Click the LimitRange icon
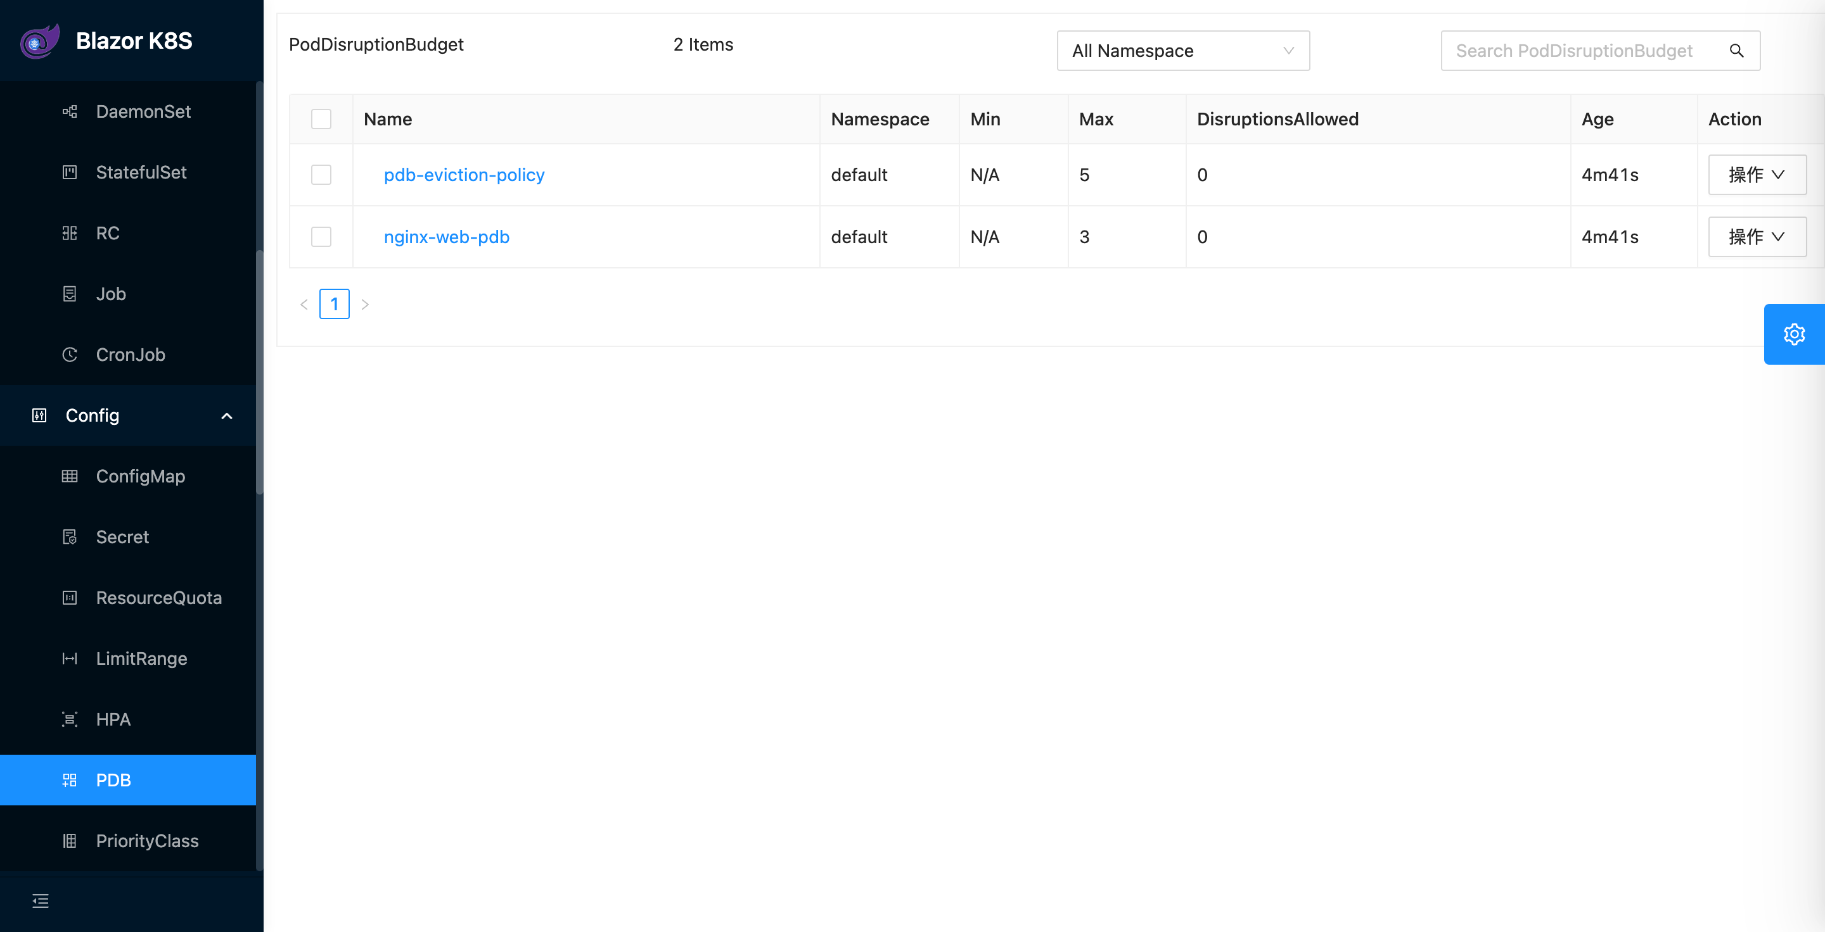 click(70, 660)
